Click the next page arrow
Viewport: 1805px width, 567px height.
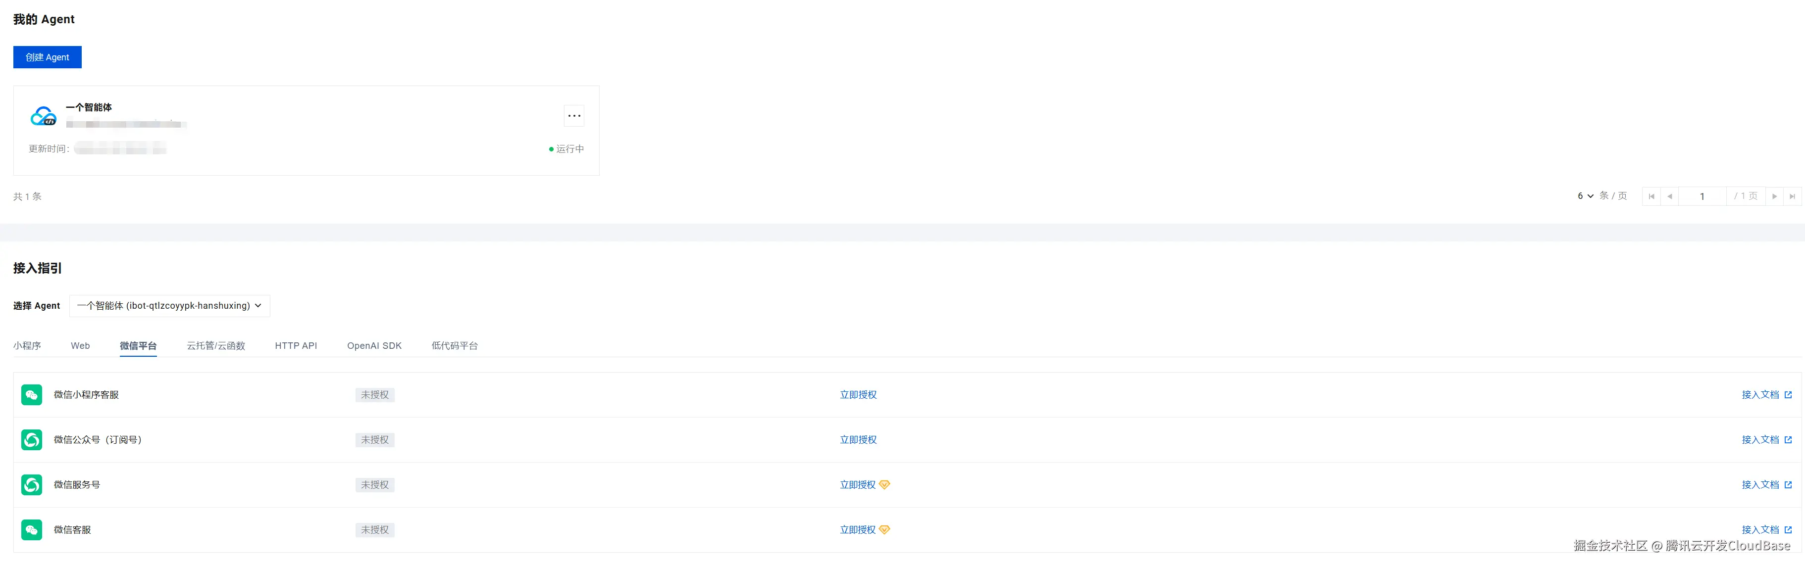[x=1774, y=197]
